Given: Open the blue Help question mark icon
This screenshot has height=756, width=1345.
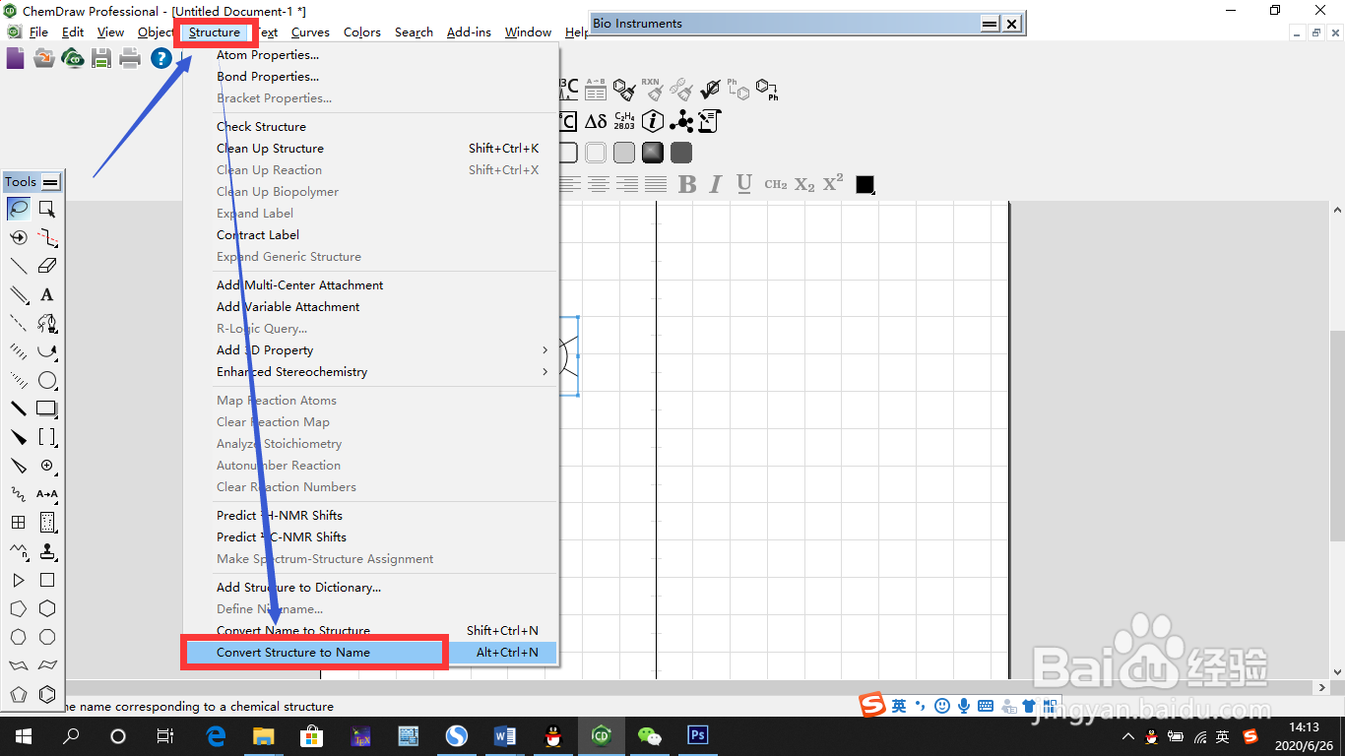Looking at the screenshot, I should (x=160, y=59).
